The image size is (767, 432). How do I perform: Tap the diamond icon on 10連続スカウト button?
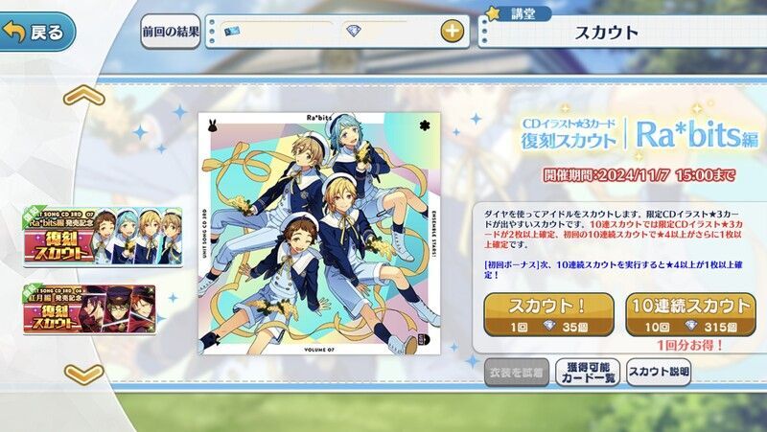(x=691, y=326)
